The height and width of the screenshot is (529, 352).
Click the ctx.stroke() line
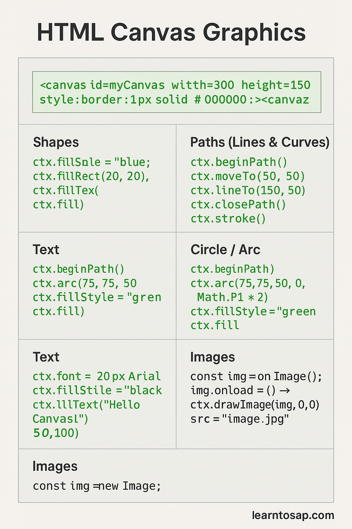[x=228, y=219]
